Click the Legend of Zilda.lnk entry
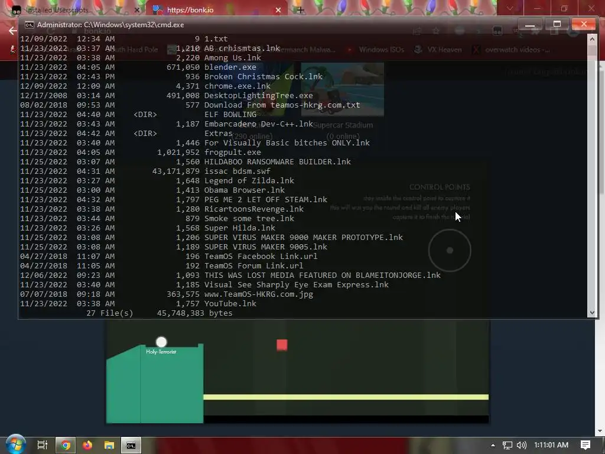Screen dimensions: 605x454 [249, 181]
